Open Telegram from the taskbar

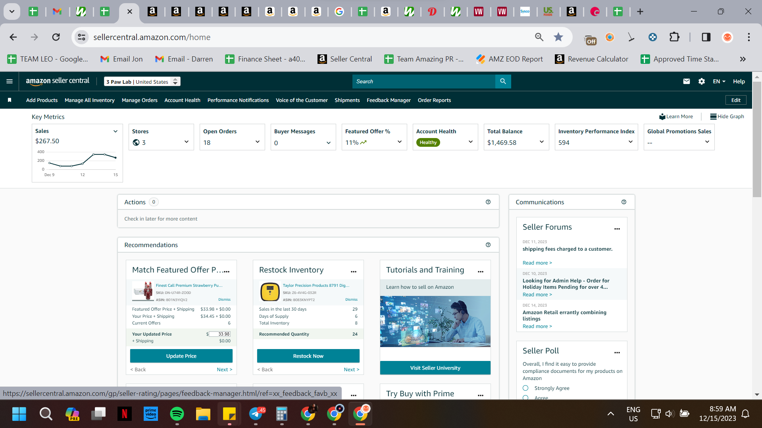[256, 414]
